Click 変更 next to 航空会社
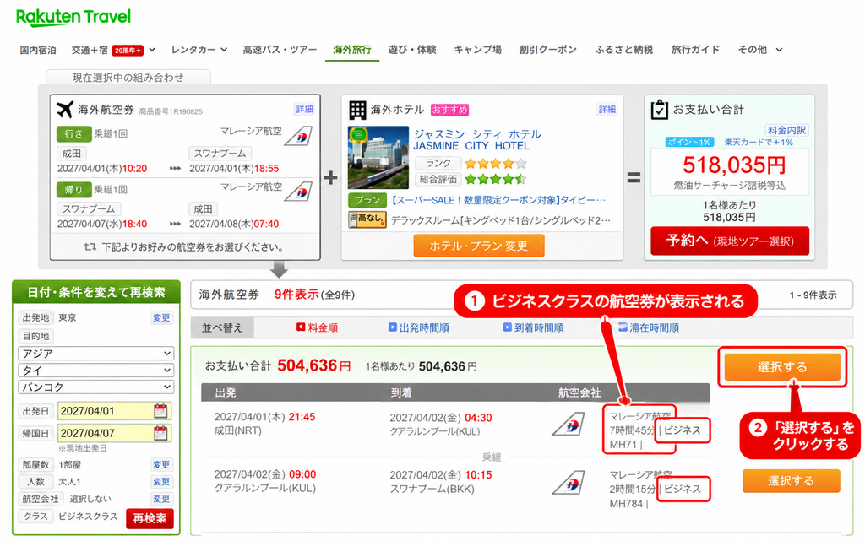The width and height of the screenshot is (865, 541). coord(161,499)
